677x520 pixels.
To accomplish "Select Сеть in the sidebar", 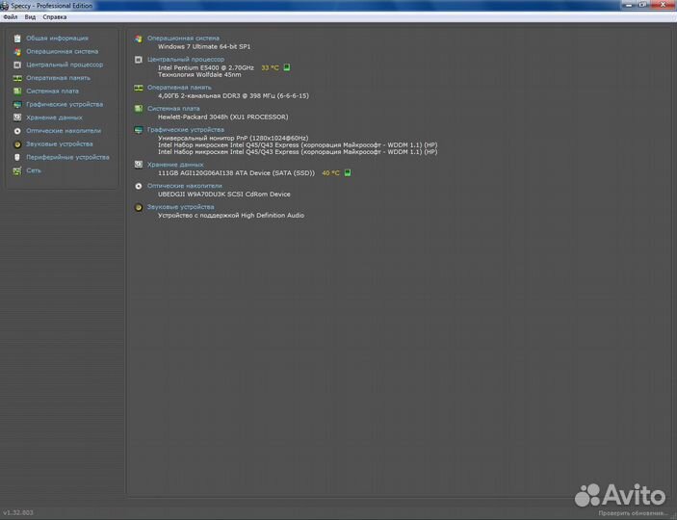I will tap(33, 170).
